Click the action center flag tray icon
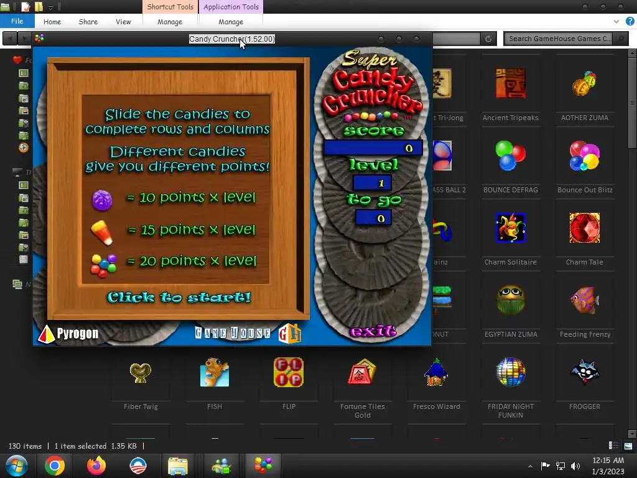Viewport: 637px width, 478px height. (x=545, y=466)
